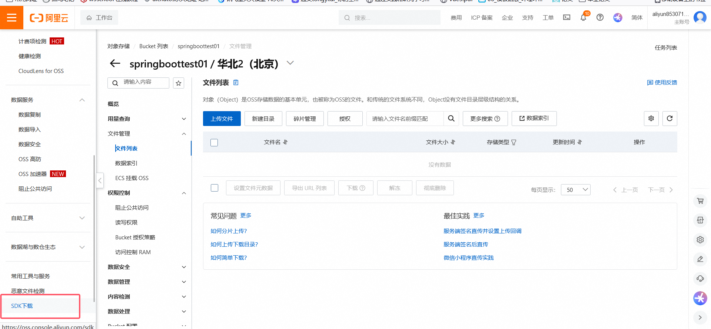
Task: Click the favorite star icon
Action: point(179,83)
